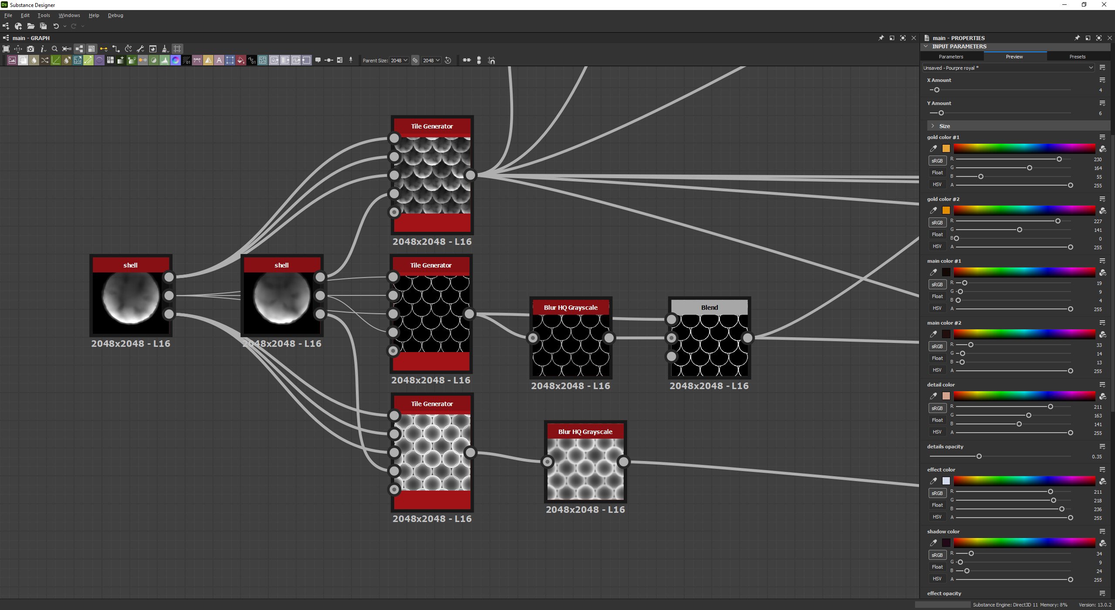Viewport: 1115px width, 610px height.
Task: Add a Text node from the node toolbar
Action: [219, 60]
